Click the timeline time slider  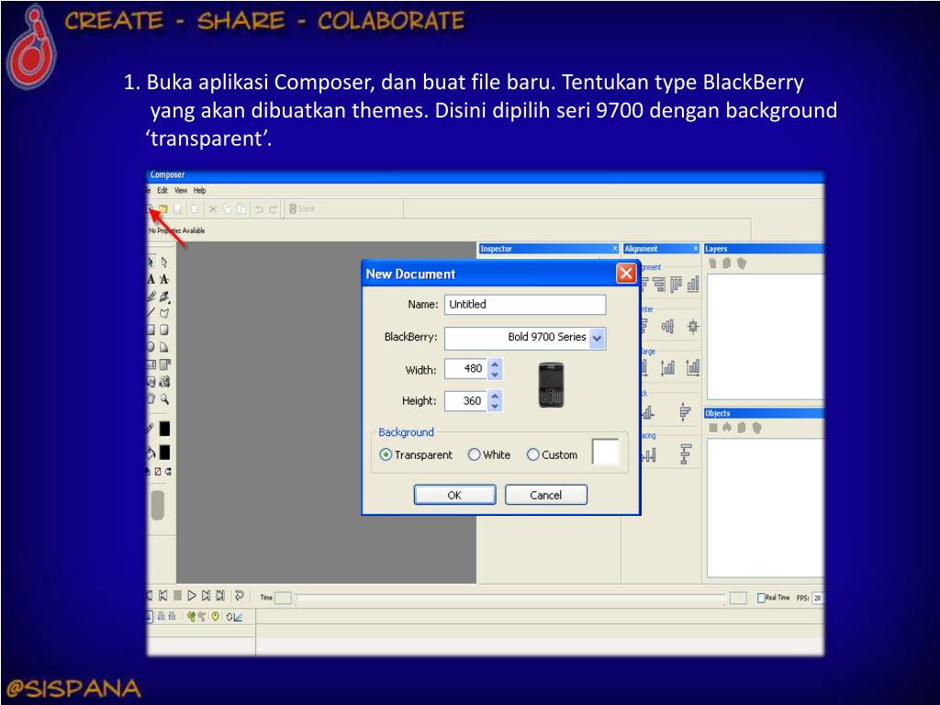[509, 598]
